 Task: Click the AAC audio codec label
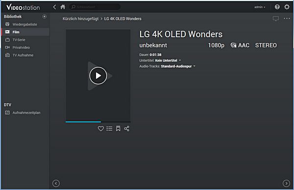(x=240, y=46)
